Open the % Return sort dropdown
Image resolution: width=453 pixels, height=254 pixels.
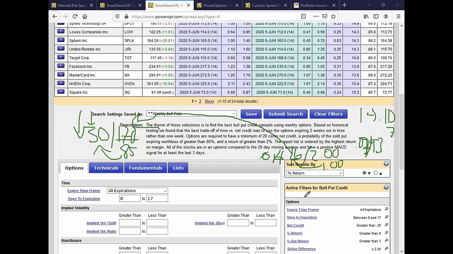[315, 173]
